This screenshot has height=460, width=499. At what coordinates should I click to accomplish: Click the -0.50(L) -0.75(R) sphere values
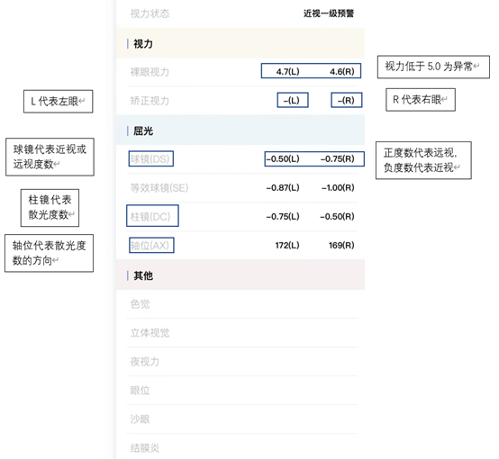314,158
